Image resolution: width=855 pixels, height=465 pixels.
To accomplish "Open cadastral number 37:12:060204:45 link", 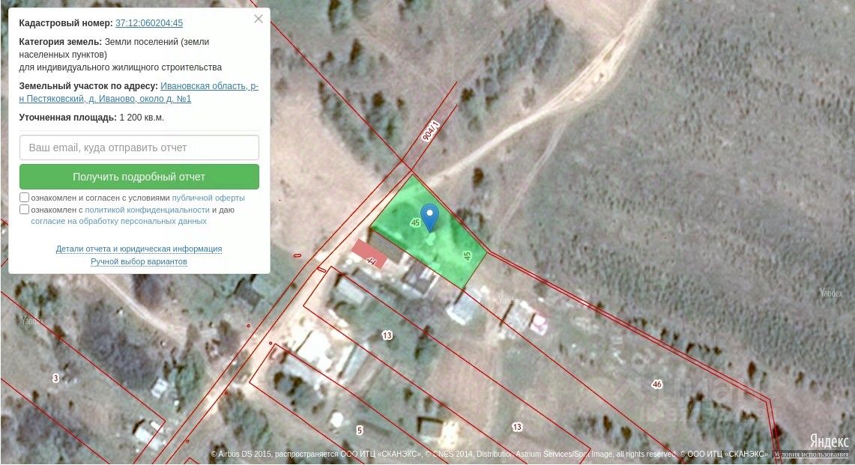I will point(149,23).
